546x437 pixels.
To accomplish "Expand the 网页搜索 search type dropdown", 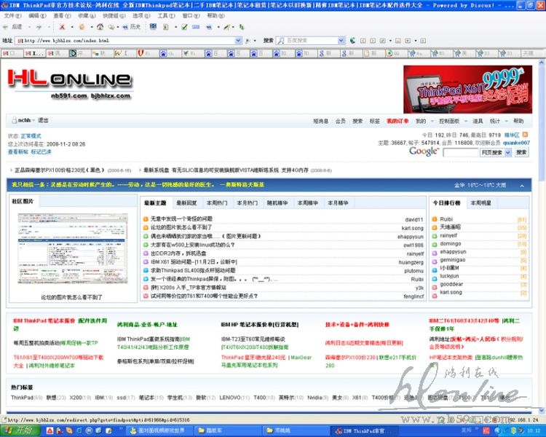I will [507, 152].
